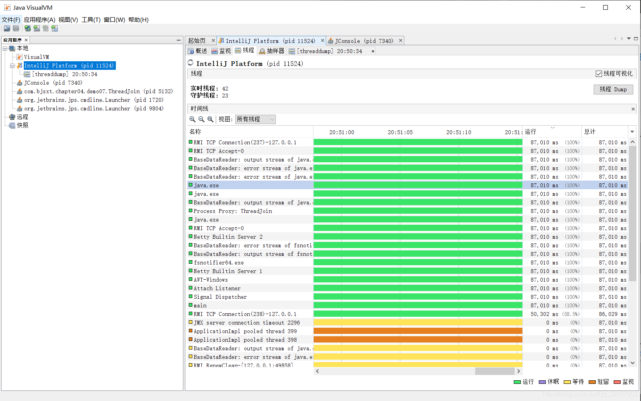
Task: Click the timeline horizontal scrollbar thumb
Action: [x=495, y=371]
